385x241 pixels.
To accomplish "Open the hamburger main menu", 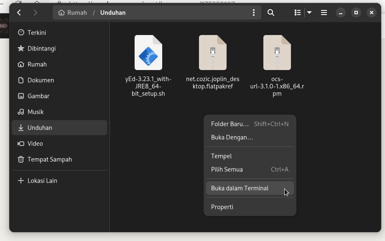I will [324, 13].
